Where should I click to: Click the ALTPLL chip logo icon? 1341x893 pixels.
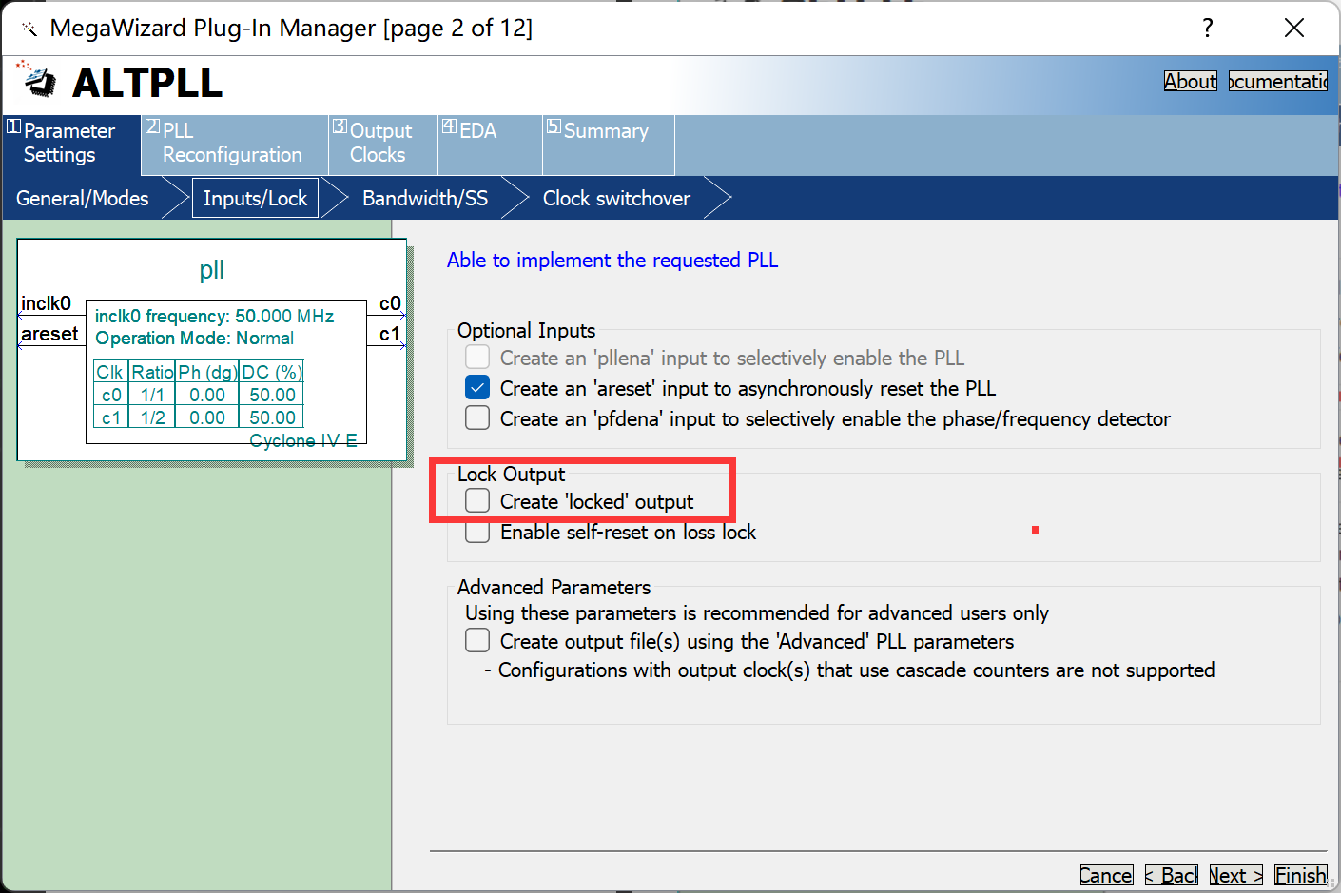click(38, 80)
